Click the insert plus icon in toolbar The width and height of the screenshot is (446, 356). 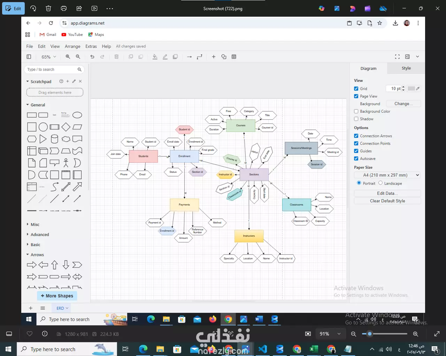(x=214, y=57)
